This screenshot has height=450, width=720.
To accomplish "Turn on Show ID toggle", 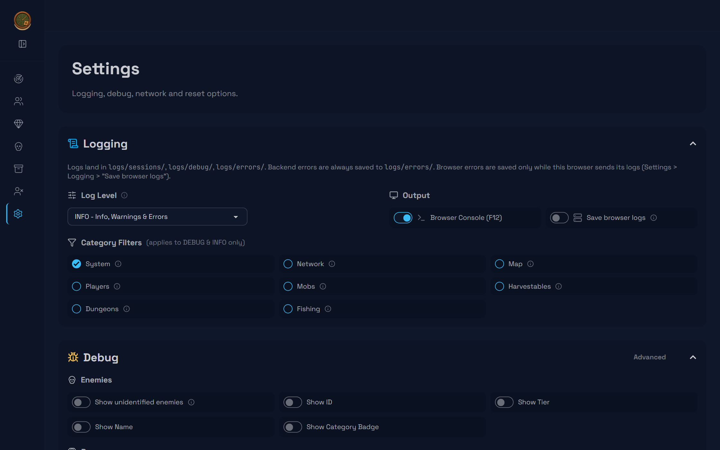I will pyautogui.click(x=293, y=402).
